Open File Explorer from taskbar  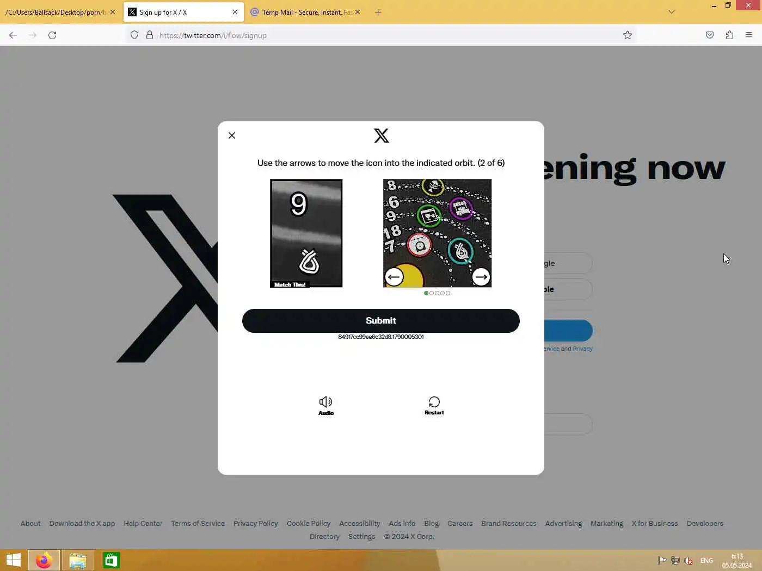(x=78, y=560)
